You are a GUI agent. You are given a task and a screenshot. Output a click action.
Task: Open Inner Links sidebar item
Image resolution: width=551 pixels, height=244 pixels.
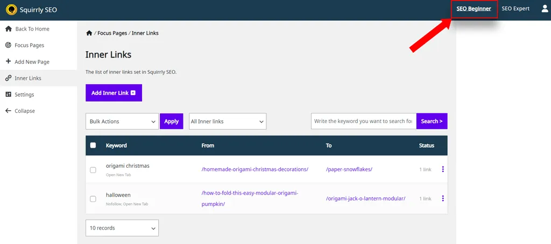click(x=38, y=78)
